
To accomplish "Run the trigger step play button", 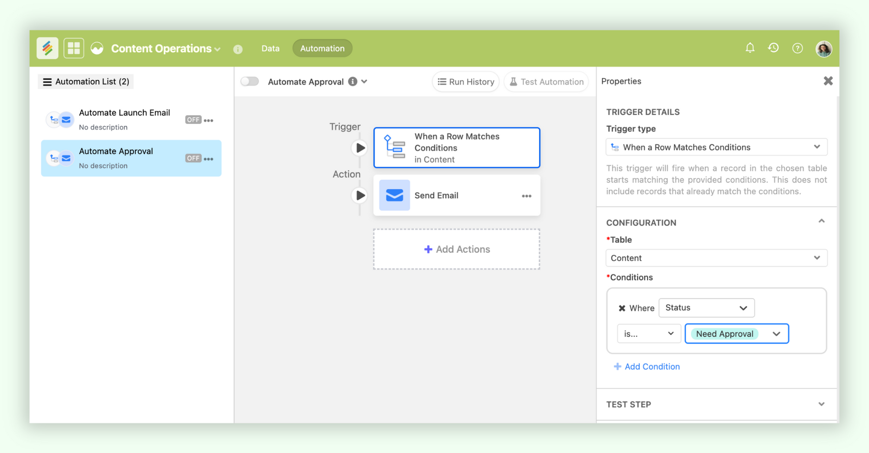I will point(360,148).
